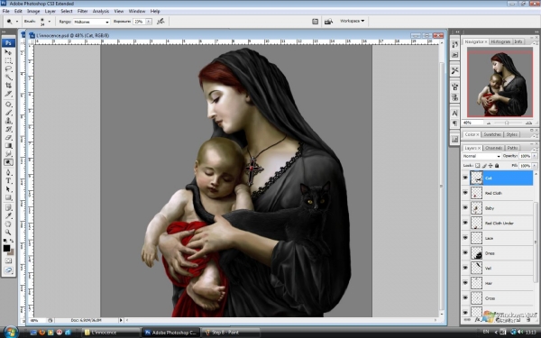Open the Normal blend mode dropdown
This screenshot has height=338, width=541.
[481, 156]
